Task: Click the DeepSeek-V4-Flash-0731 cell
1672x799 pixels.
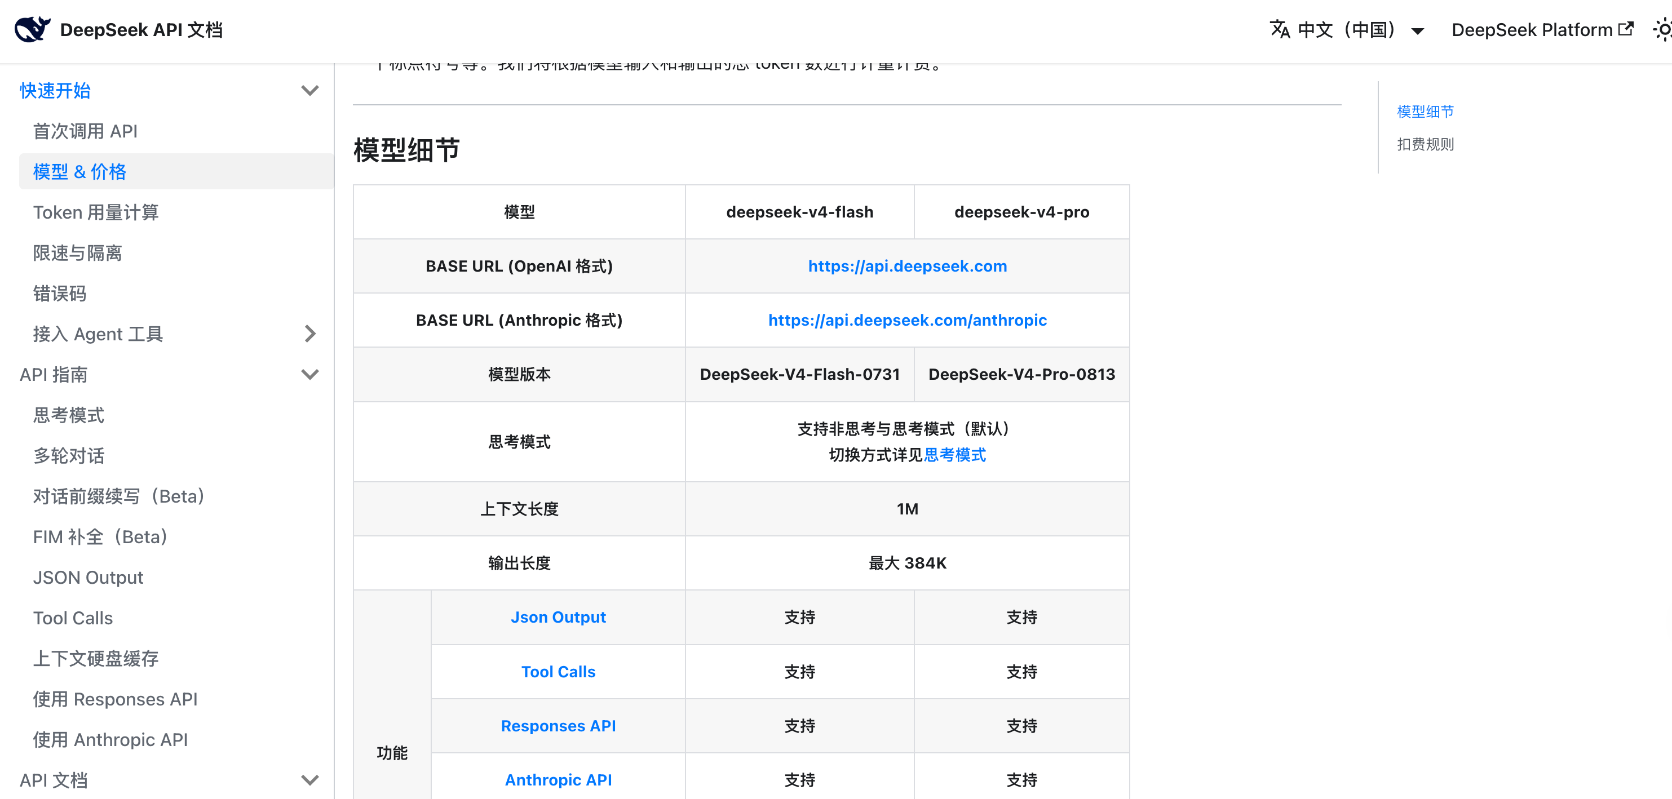Action: 800,374
